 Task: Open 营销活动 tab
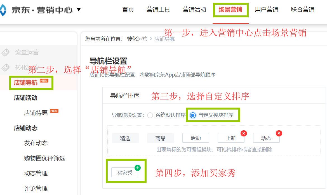pos(194,10)
